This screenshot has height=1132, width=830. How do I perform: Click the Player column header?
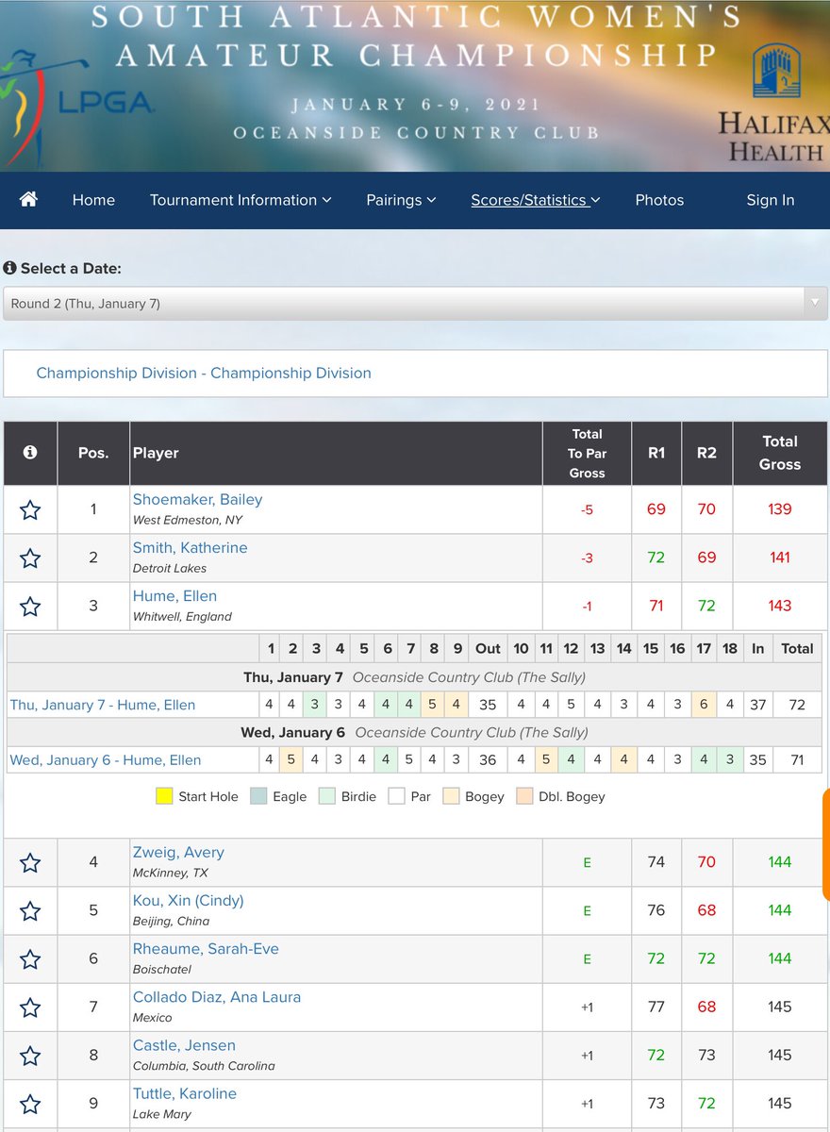[336, 453]
